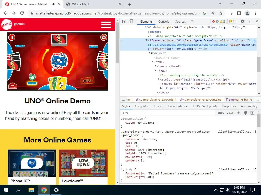This screenshot has width=261, height=195.
Task: Open DevTools settings gear
Action: pos(243,21)
